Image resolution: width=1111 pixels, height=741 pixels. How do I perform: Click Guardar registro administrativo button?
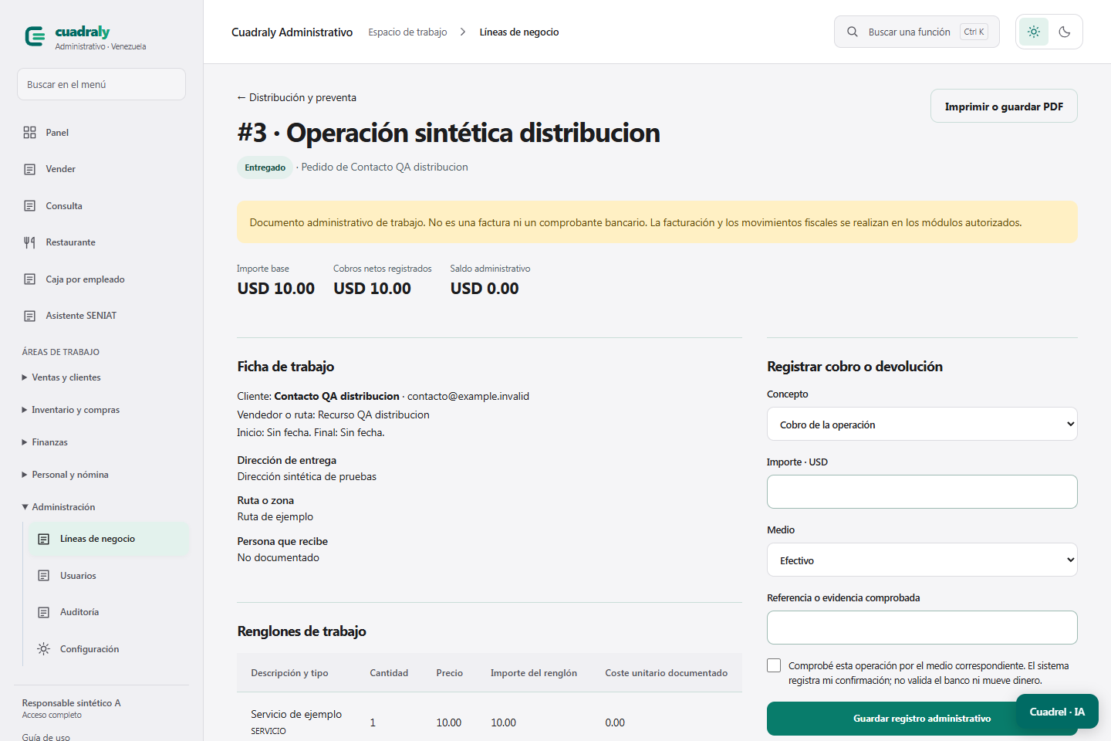(922, 719)
